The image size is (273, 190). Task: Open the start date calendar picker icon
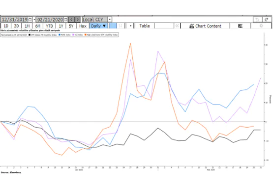30,19
